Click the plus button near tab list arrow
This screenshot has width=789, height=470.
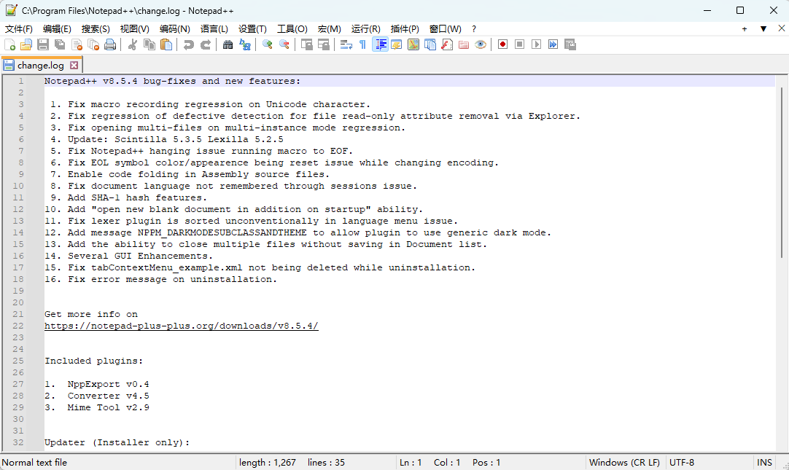point(745,28)
